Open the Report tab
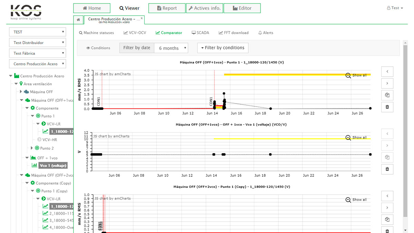The height and width of the screenshot is (233, 414). (x=167, y=8)
